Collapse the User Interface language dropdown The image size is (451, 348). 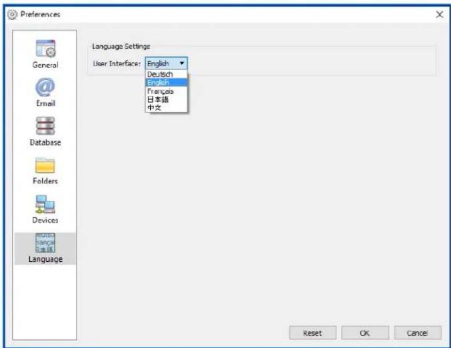coord(166,63)
